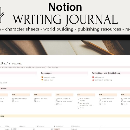
Task: Open the 'Date' column header menu
Action: 8,126
